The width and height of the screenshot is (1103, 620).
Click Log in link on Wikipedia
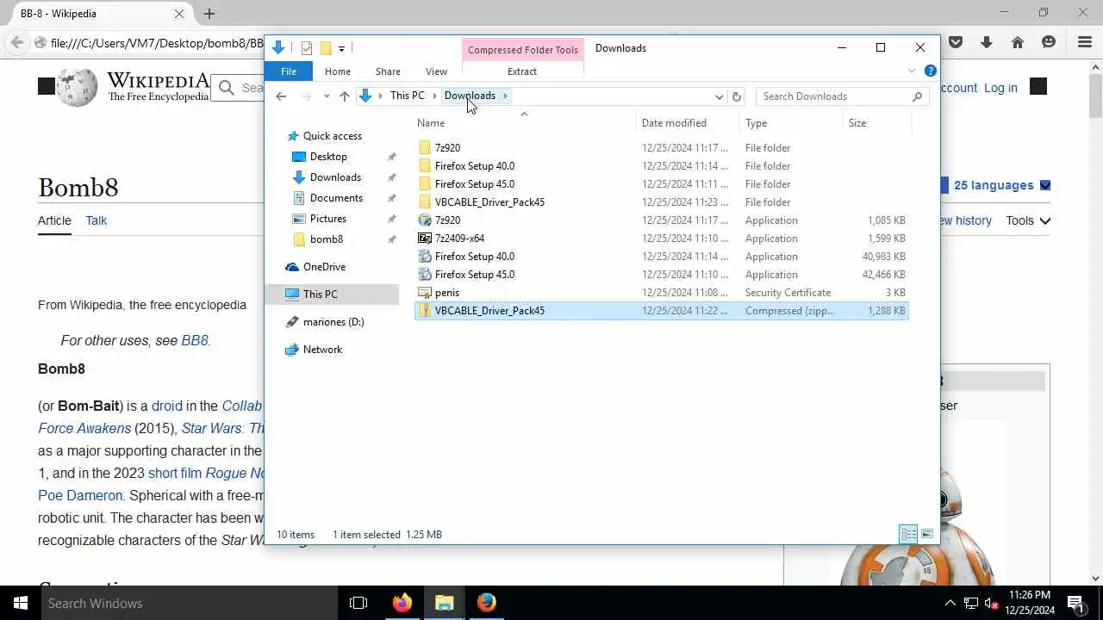coord(1000,88)
